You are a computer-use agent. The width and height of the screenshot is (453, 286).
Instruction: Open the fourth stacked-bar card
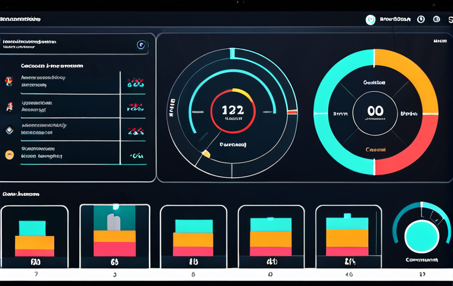[271, 237]
